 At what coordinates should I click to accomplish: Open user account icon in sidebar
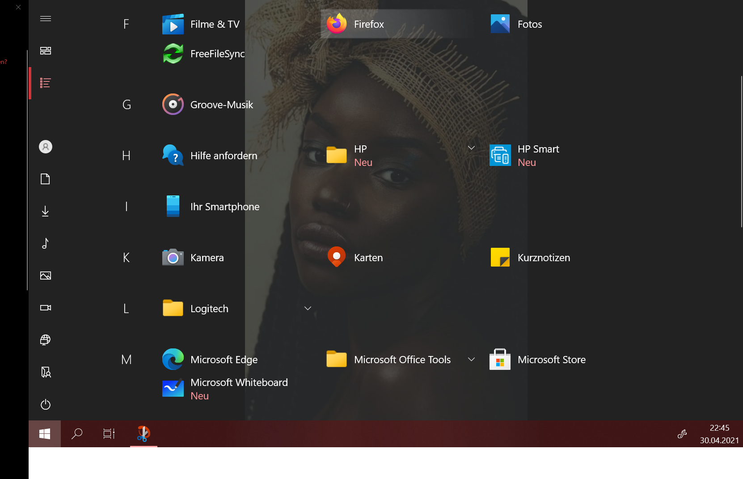pos(46,147)
